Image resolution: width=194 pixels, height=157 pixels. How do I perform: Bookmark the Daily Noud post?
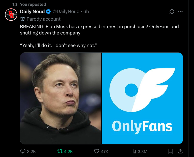(x=171, y=151)
